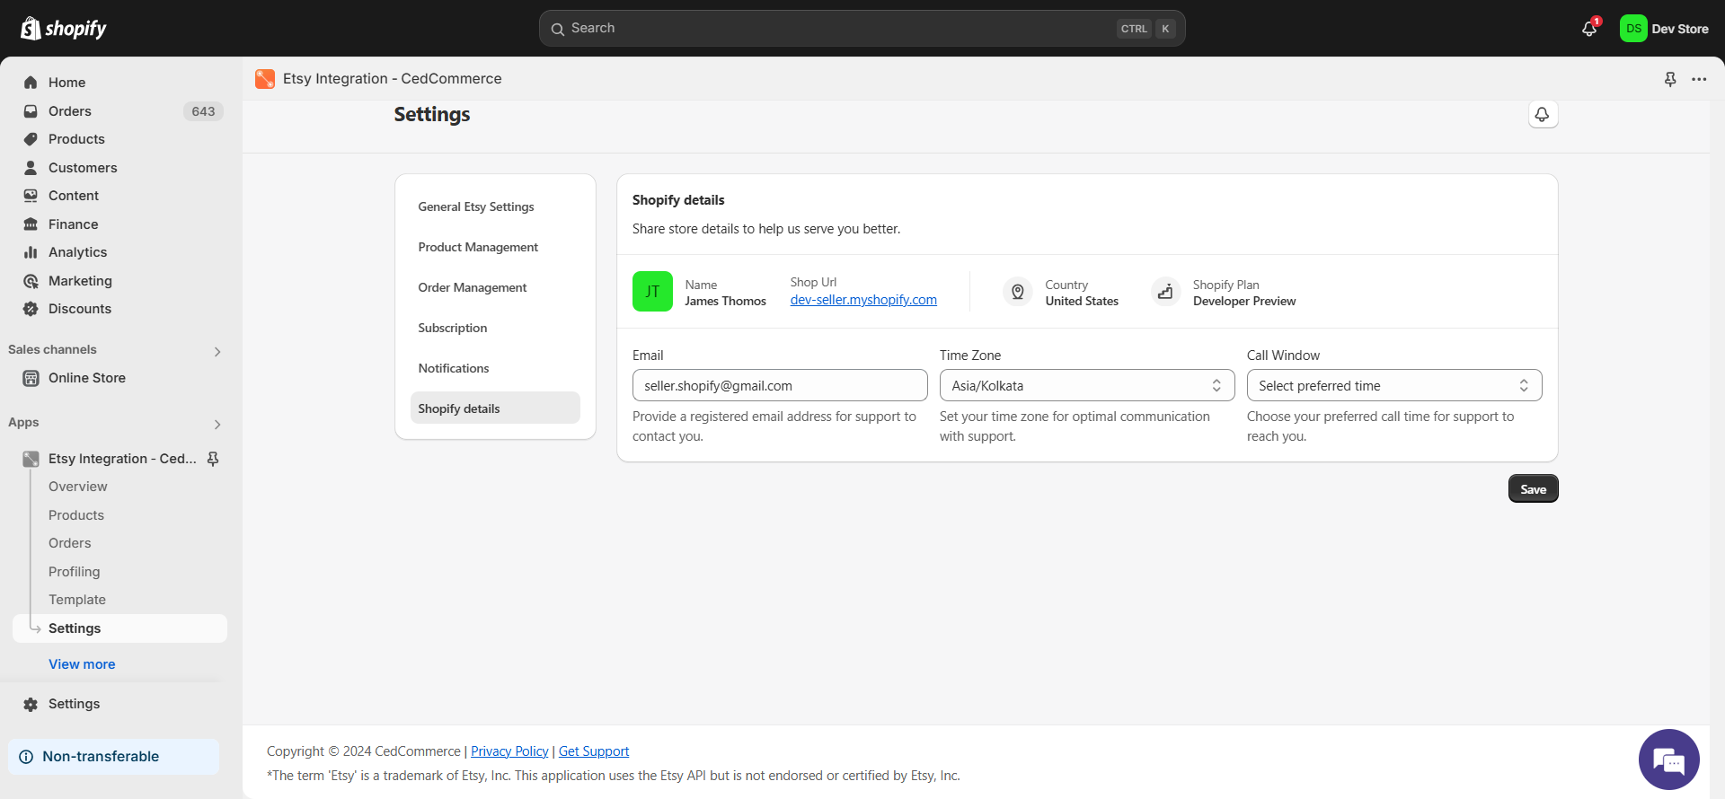Click the 'United States' country value
1725x799 pixels.
pos(1082,302)
